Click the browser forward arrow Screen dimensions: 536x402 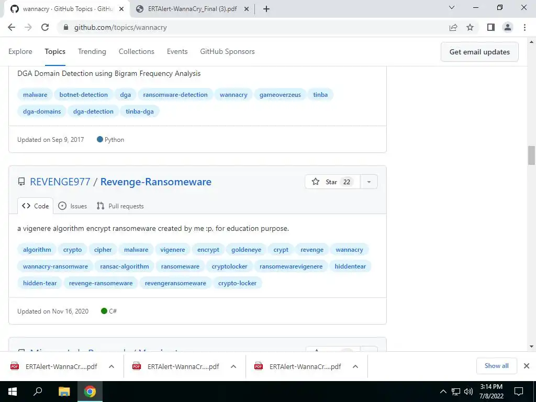pos(28,27)
